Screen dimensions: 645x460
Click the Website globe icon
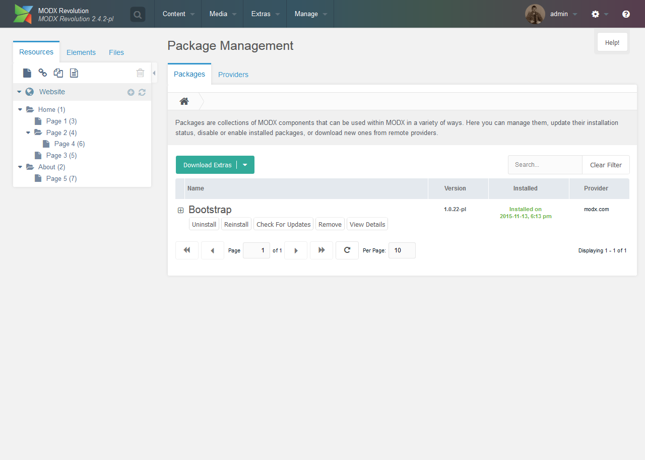tap(30, 92)
